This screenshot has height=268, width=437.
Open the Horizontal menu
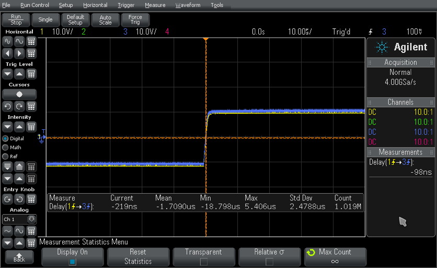pyautogui.click(x=95, y=5)
